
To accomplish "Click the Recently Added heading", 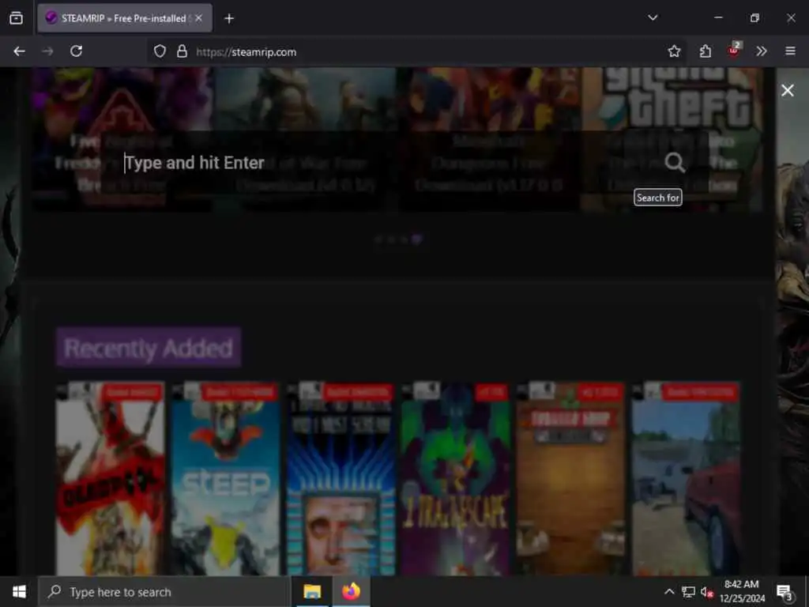I will [149, 348].
